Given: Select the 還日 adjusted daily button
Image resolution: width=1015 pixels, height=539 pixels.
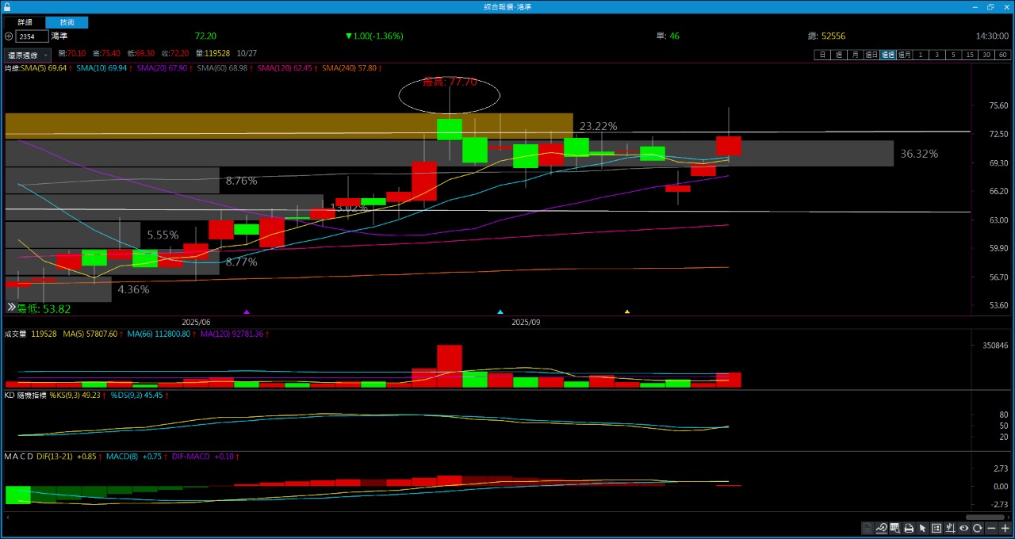Looking at the screenshot, I should [x=871, y=55].
